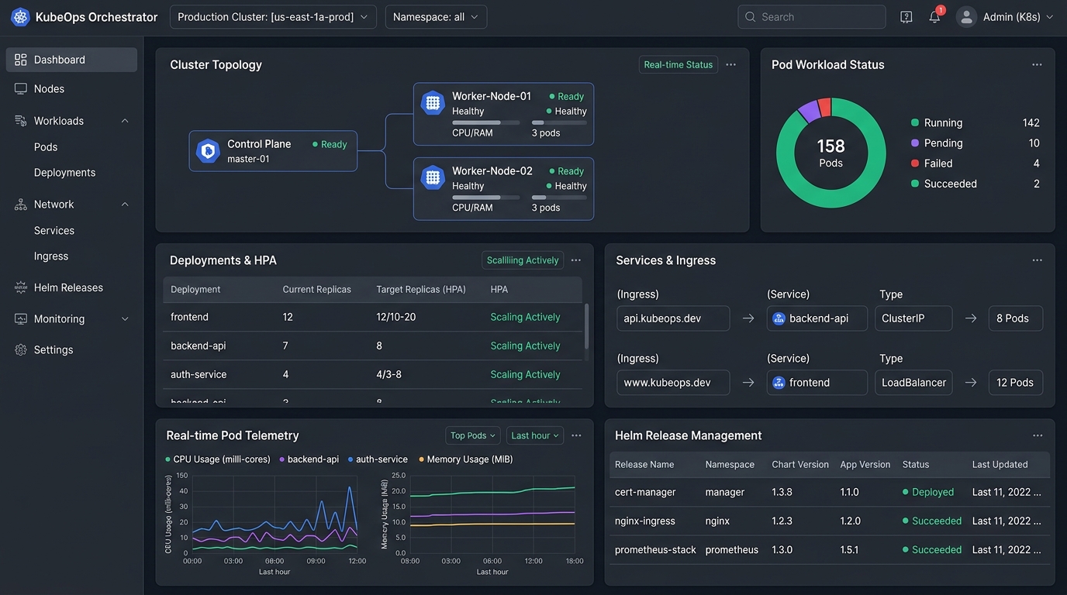Open the Production Cluster selector dropdown
Screen dimensions: 1067x595
[273, 17]
